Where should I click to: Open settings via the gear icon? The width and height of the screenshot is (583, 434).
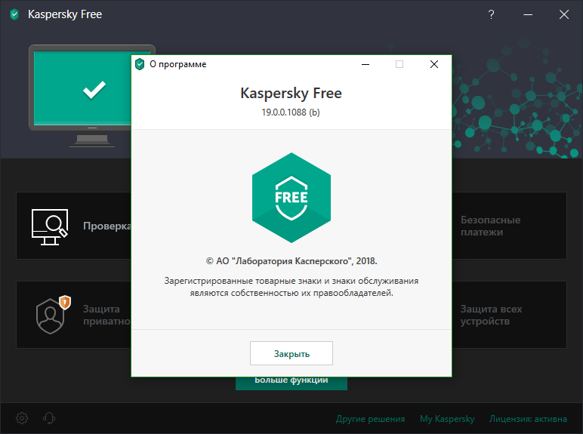click(22, 418)
